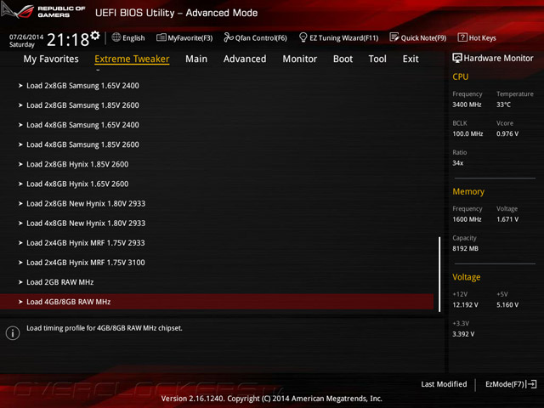Viewport: 544px width, 408px height.
Task: Click the Hardware Monitor title
Action: (x=498, y=59)
